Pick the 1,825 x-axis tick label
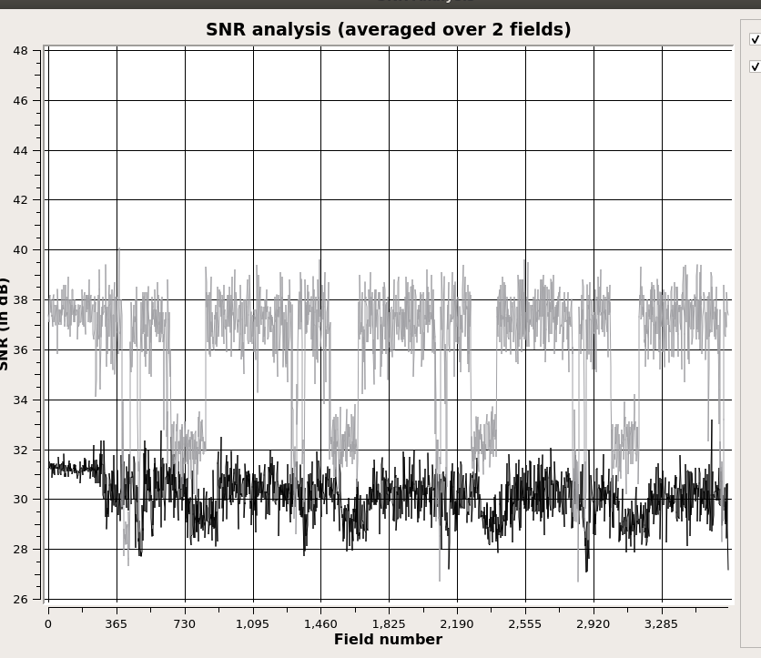Viewport: 761px width, 658px height. click(389, 623)
